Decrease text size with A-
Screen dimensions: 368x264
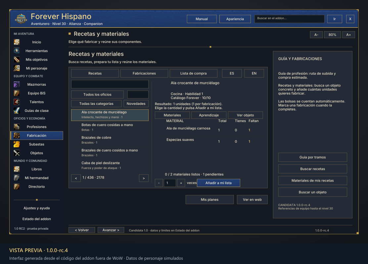tap(316, 35)
